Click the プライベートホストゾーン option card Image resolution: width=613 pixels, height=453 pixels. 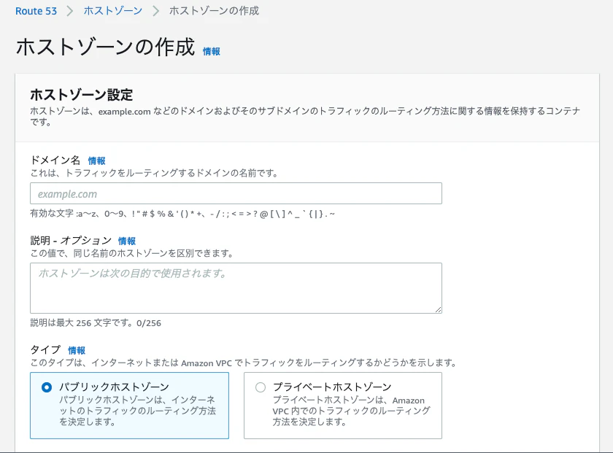tap(344, 406)
